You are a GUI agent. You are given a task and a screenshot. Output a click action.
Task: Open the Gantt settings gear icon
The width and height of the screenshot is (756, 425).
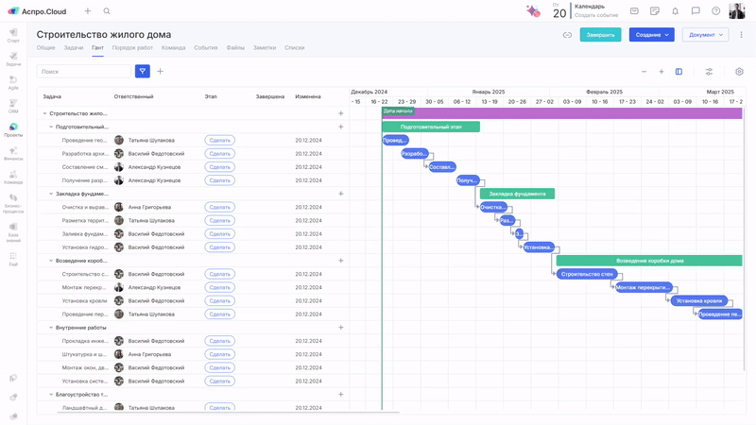[739, 72]
